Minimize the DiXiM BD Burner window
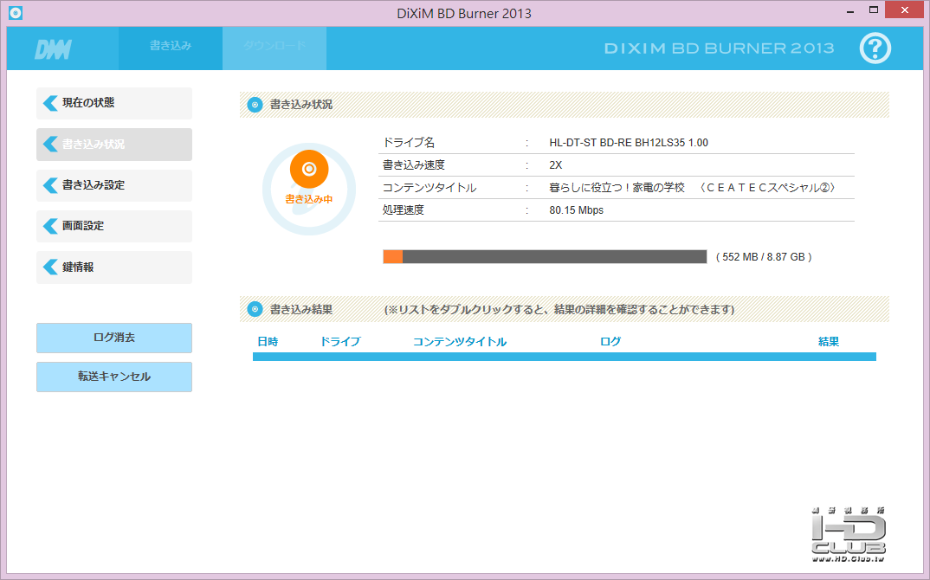Image resolution: width=930 pixels, height=580 pixels. coord(850,10)
